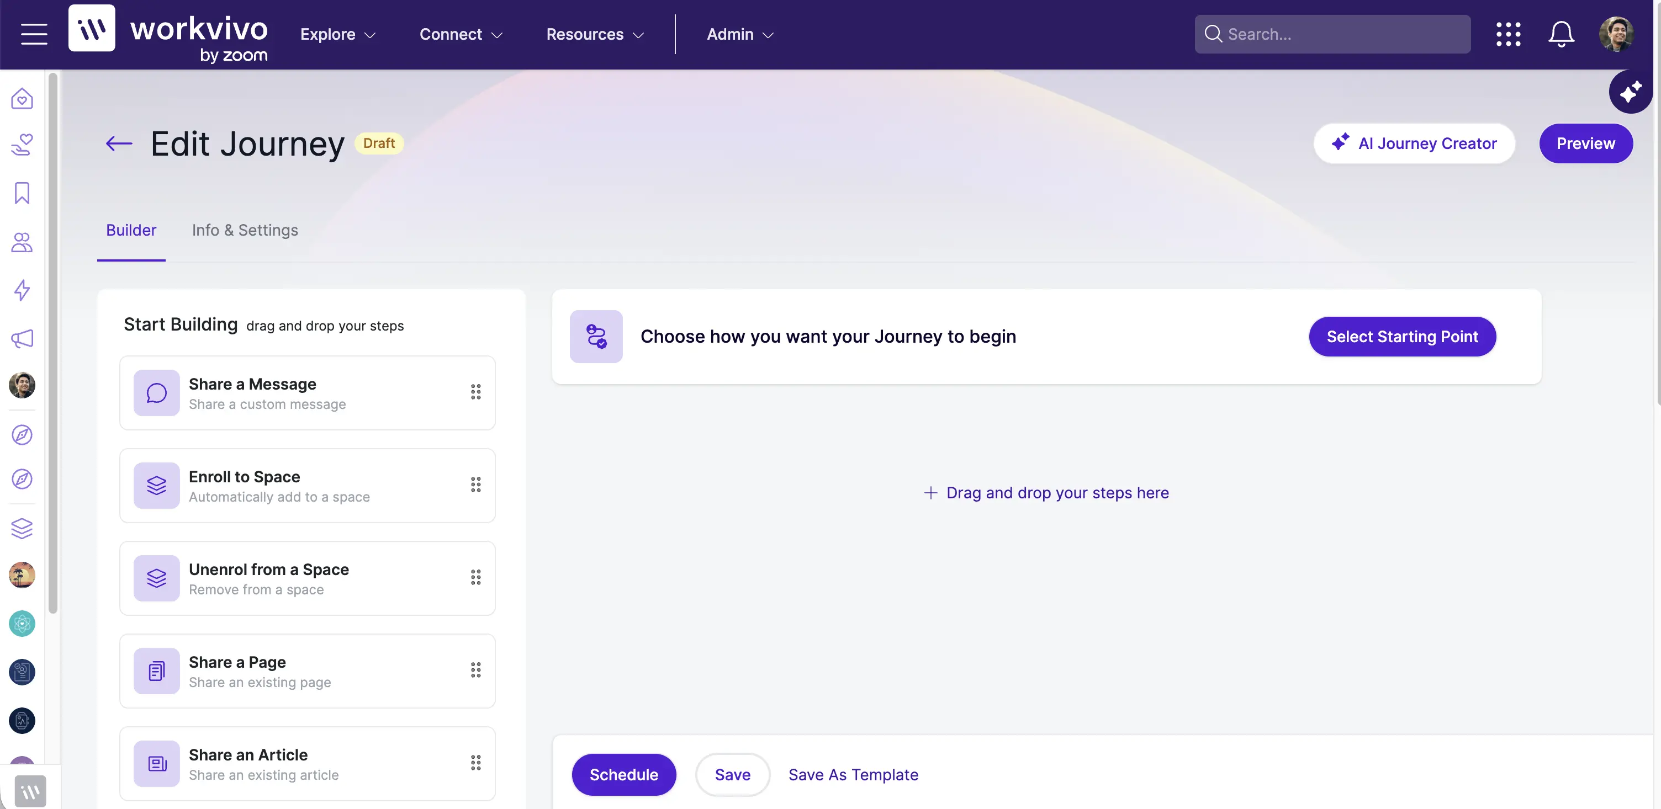Click the Schedule button
This screenshot has width=1661, height=809.
[624, 775]
